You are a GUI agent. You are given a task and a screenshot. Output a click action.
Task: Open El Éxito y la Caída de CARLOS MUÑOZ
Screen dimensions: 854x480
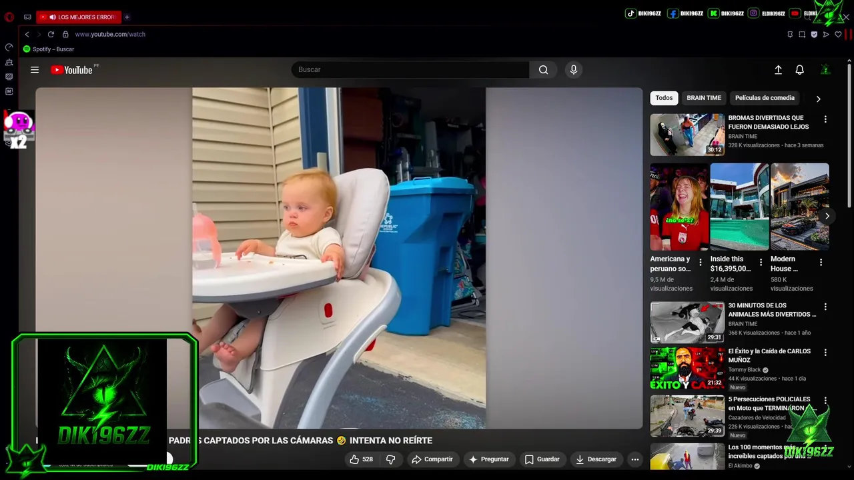(x=687, y=367)
